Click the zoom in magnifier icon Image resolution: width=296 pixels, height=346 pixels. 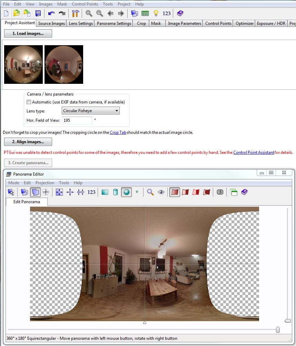point(89,13)
